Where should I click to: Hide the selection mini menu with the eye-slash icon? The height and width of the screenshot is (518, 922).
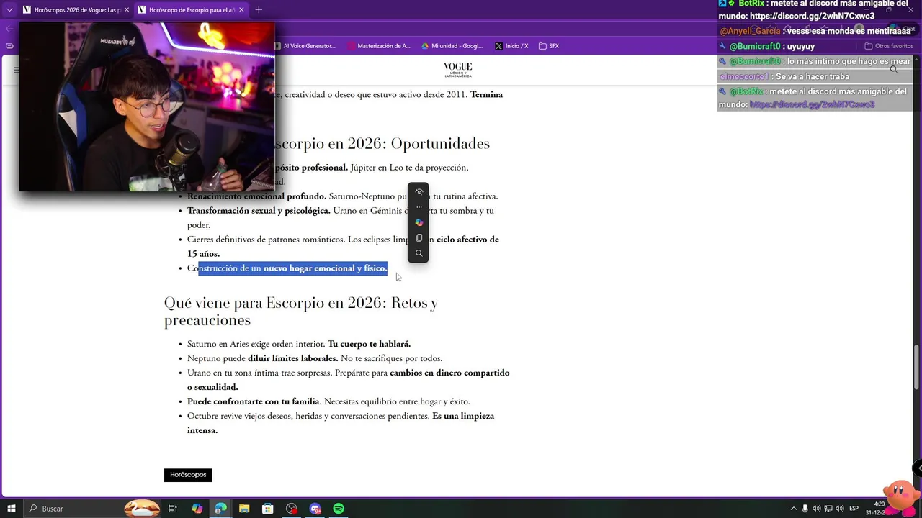pos(419,192)
